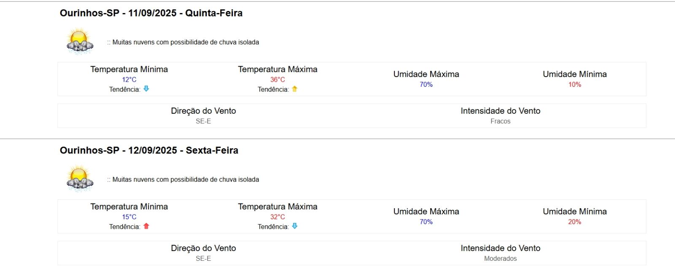
Task: Click the 36°C maximum temperature value
Action: (278, 80)
